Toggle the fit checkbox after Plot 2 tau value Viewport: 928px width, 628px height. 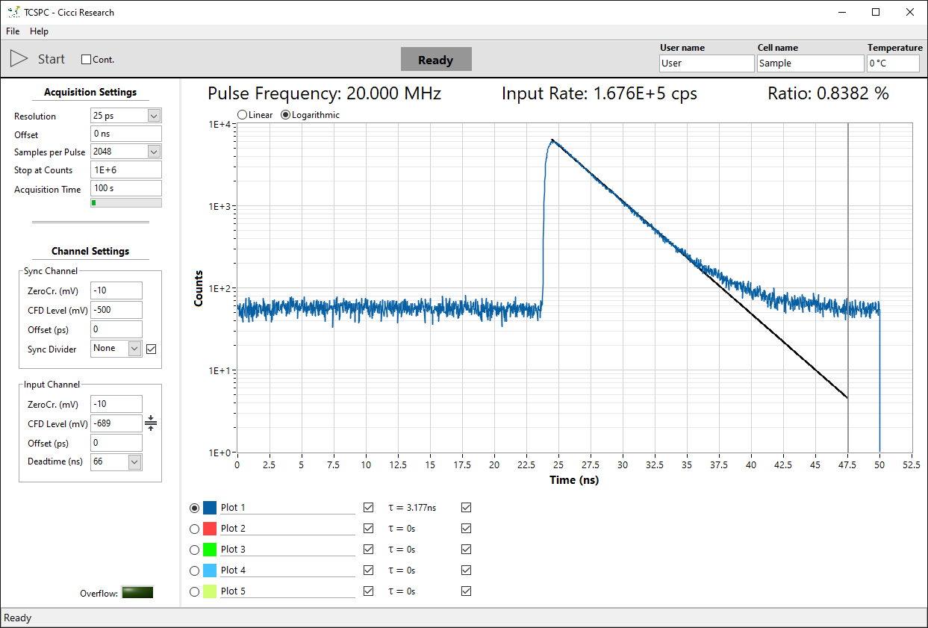[x=467, y=529]
